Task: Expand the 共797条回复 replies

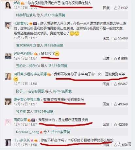Action: coord(62,91)
